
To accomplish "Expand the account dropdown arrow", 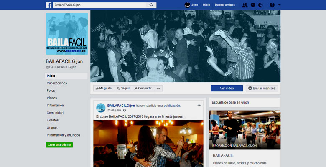I will coord(279,5).
